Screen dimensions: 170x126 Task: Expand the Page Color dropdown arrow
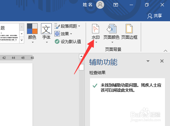(x=112, y=42)
